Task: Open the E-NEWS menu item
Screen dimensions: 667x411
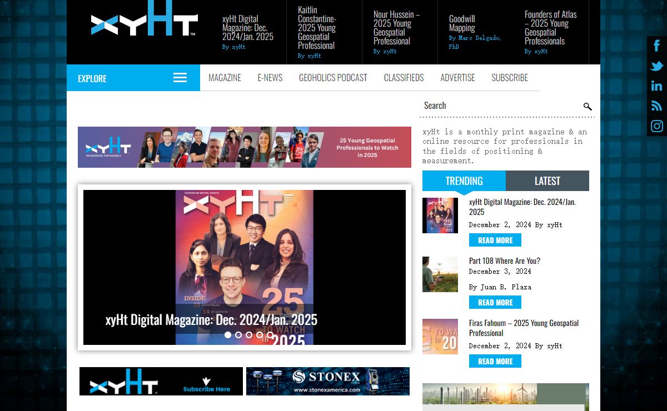Action: coord(270,78)
